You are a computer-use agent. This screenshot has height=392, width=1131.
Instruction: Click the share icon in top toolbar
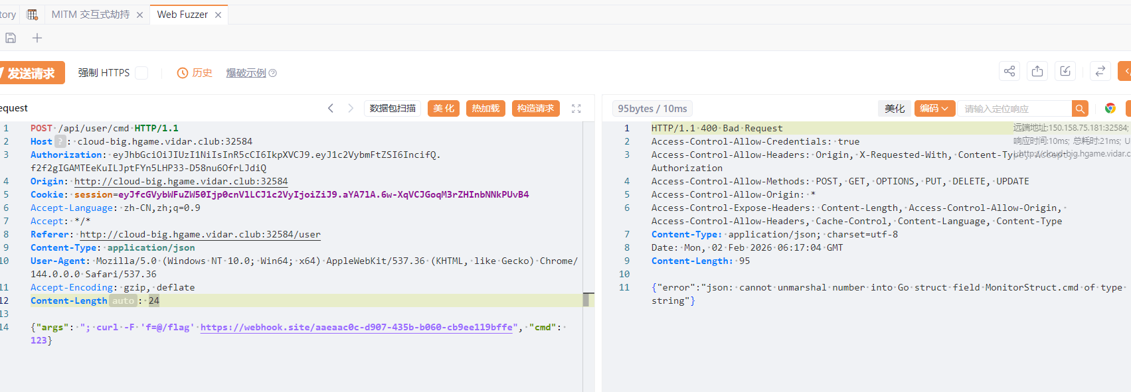[1009, 72]
